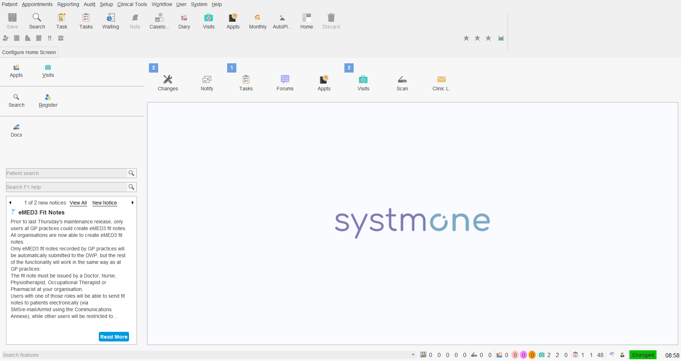Viewport: 681px width, 361px height.
Task: Open the System menu
Action: click(x=199, y=4)
